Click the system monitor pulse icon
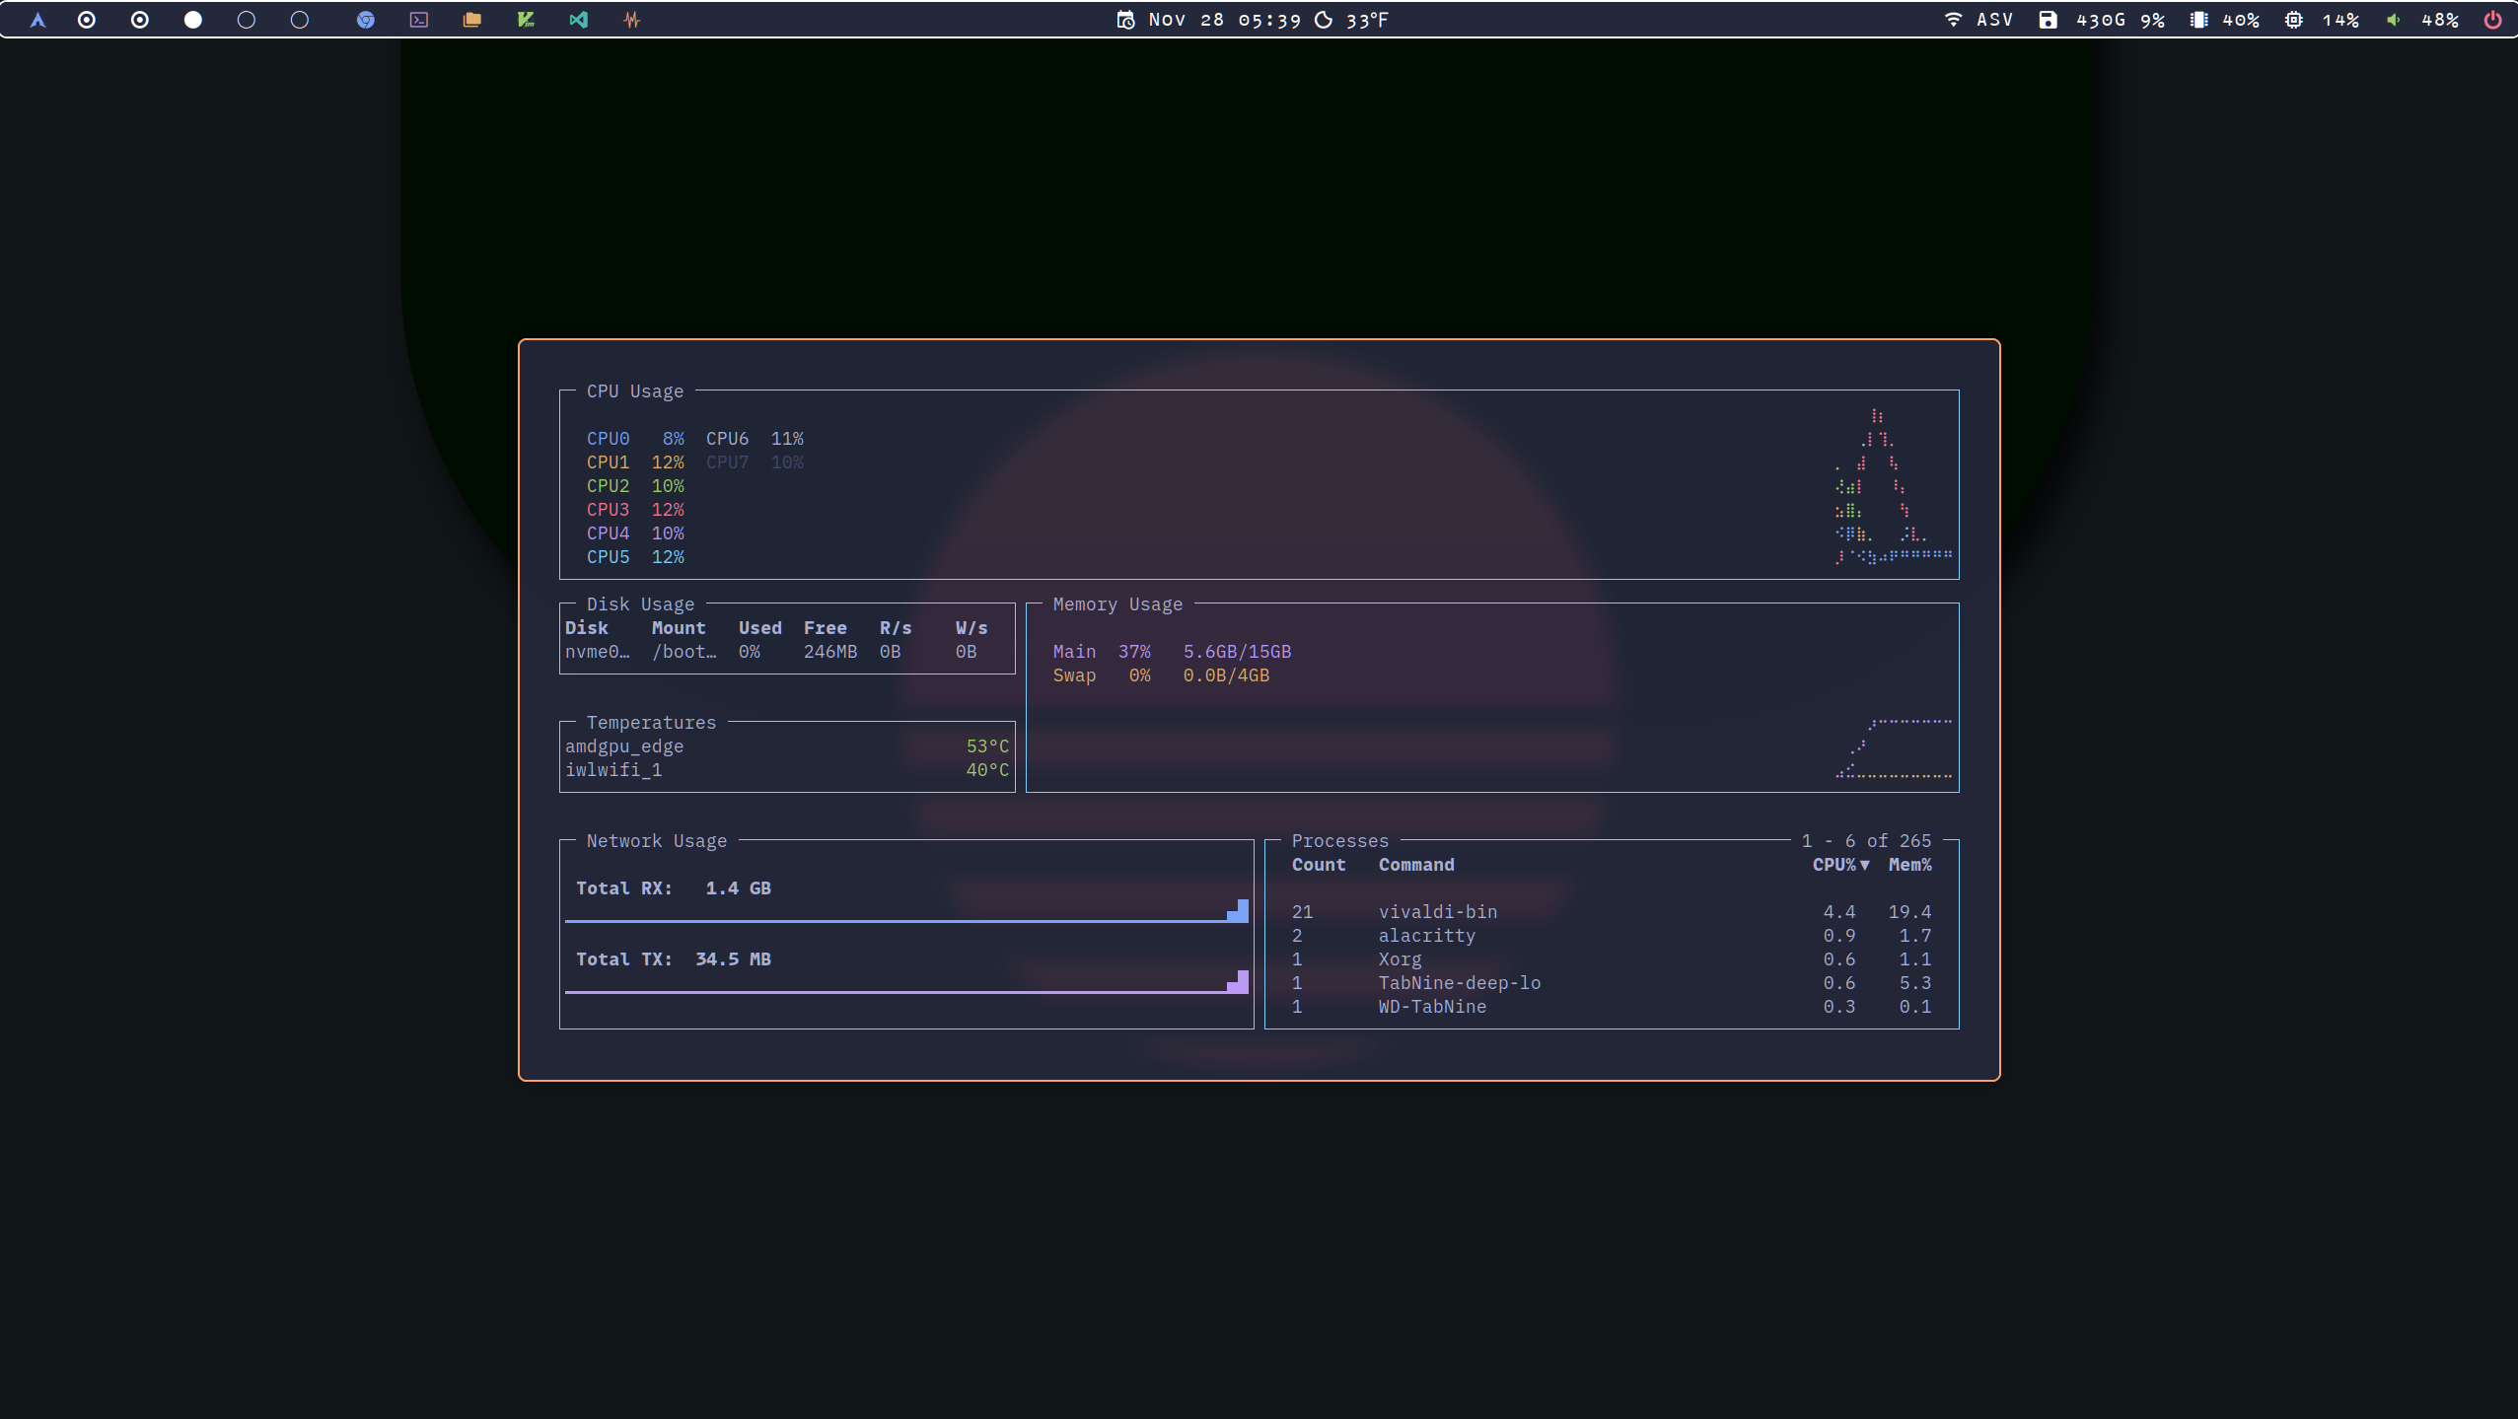The width and height of the screenshot is (2518, 1419). tap(632, 20)
